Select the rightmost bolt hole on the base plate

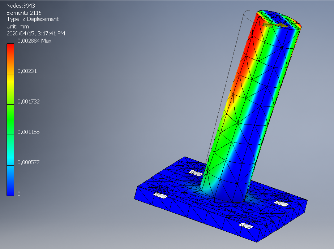281,203
